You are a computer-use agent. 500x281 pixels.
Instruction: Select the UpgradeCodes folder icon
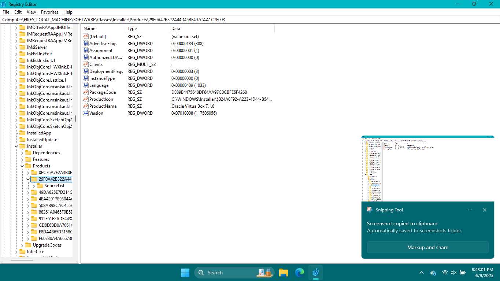click(x=28, y=245)
